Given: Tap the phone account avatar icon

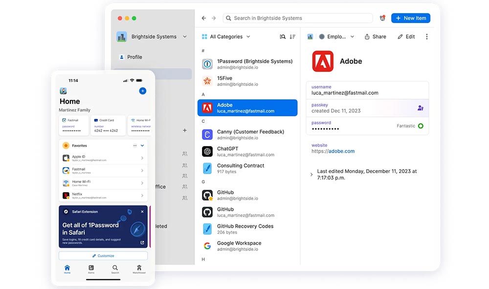Looking at the screenshot, I should (63, 91).
